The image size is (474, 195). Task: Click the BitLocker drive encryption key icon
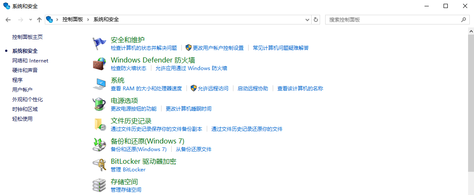[x=99, y=165]
